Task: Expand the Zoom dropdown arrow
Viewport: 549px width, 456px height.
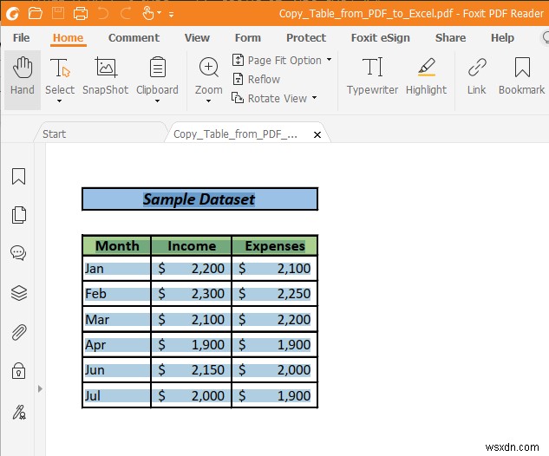Action: [209, 101]
